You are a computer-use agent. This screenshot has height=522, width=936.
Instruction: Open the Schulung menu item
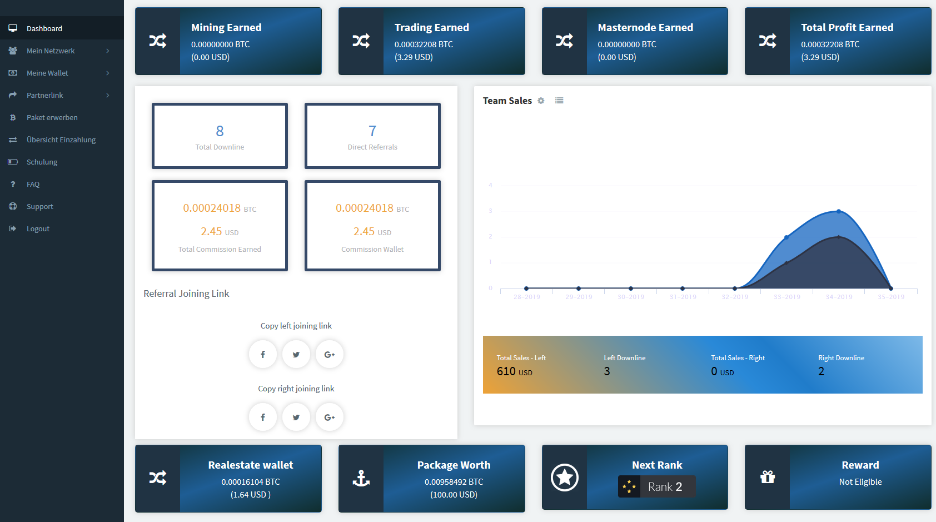click(x=62, y=162)
